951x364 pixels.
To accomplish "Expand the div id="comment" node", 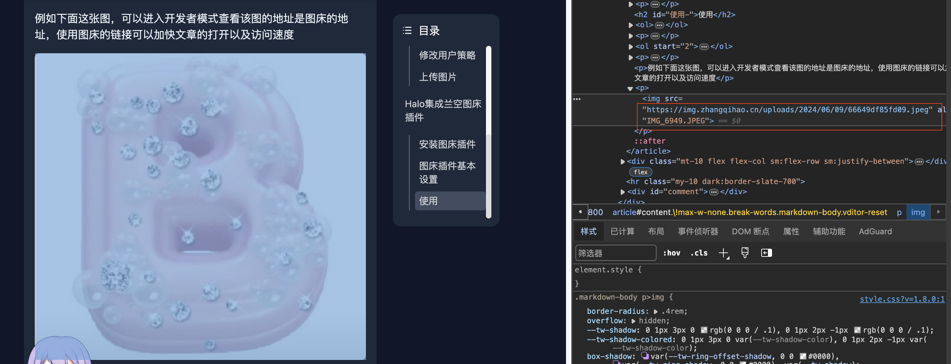I will (622, 192).
